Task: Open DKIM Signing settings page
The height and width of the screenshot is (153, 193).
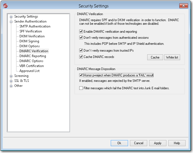Action: 29,41
